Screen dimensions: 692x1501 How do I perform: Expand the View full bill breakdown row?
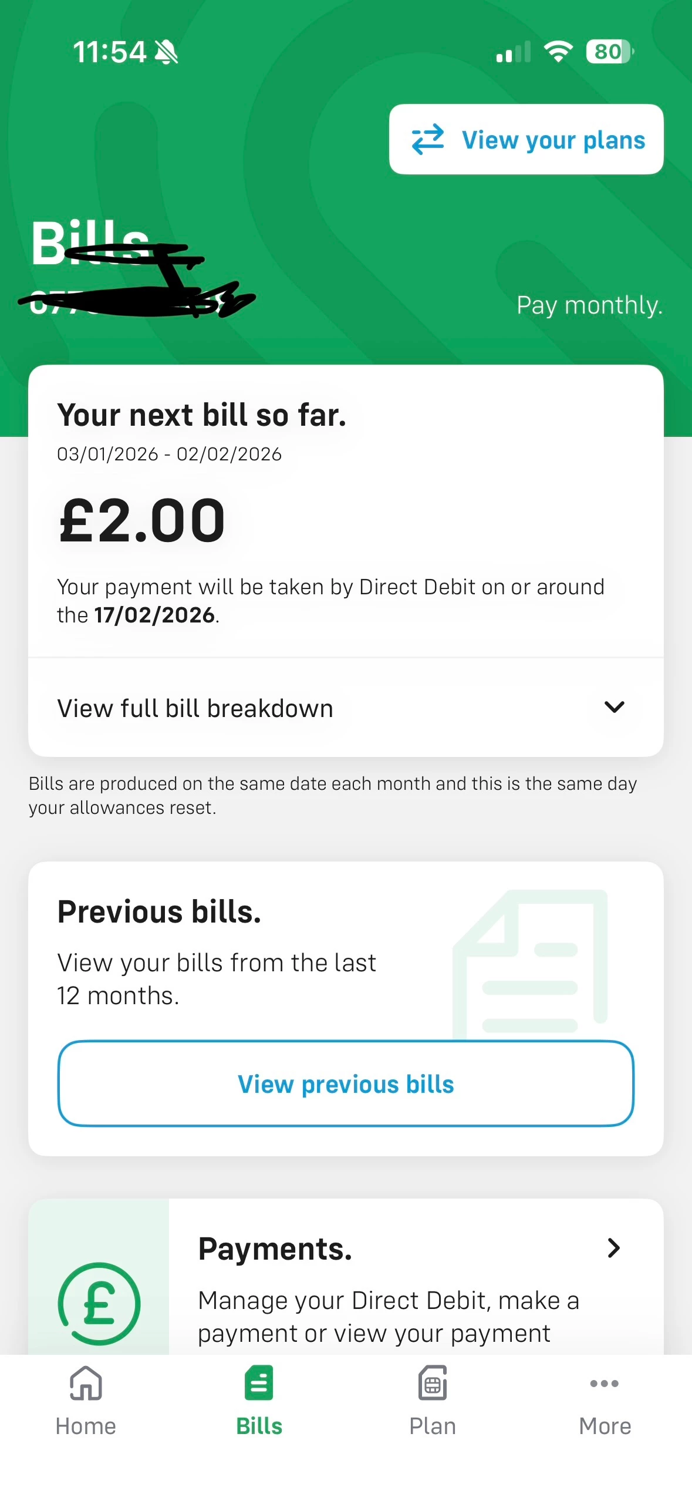(195, 708)
